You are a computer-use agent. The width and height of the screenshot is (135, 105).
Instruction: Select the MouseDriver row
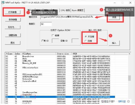coord(60,56)
